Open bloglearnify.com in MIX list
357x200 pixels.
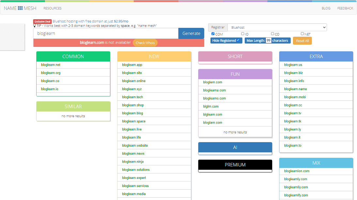point(296,195)
